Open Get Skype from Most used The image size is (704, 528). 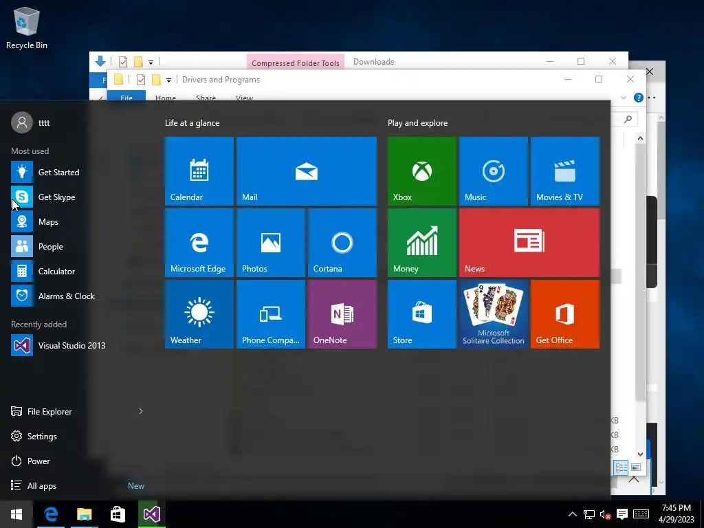[76, 197]
